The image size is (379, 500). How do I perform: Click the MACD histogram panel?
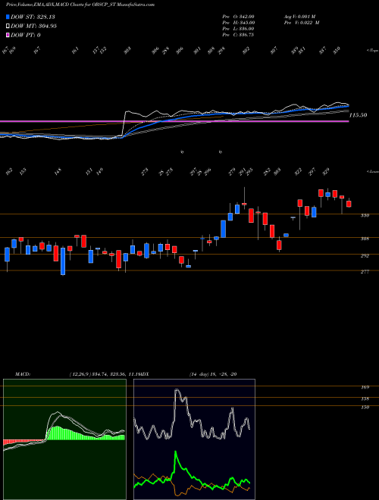point(64,439)
